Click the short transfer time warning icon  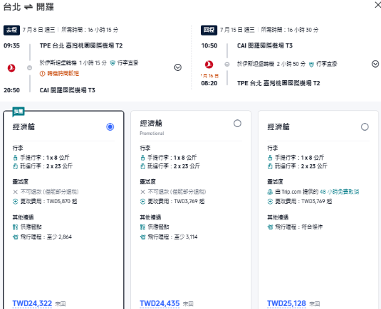42,73
